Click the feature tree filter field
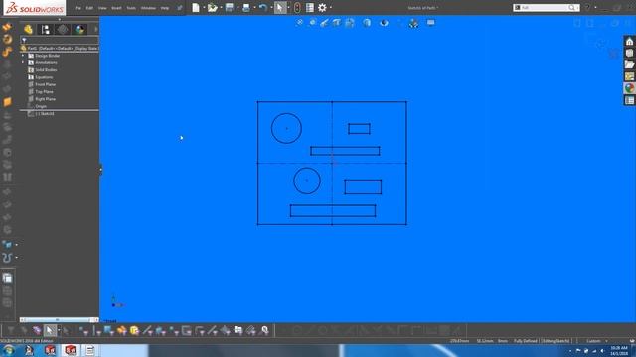 60,40
